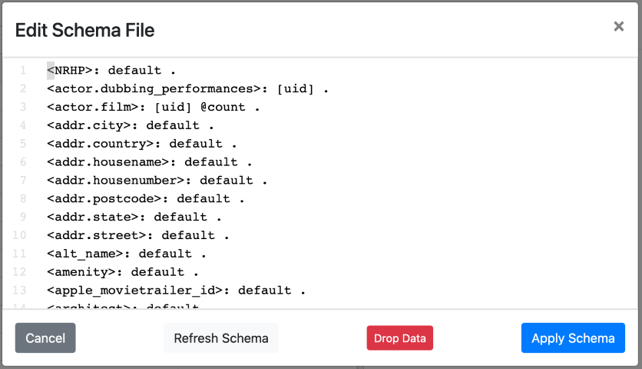Place cursor on the amenity line

[123, 272]
